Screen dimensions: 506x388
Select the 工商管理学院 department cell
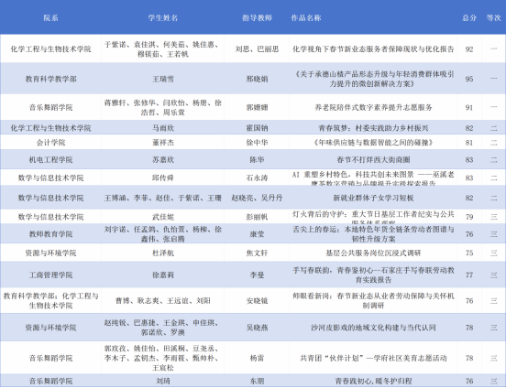(50, 275)
